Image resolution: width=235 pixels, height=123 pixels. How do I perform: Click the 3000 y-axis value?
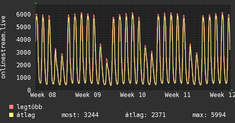tap(23, 52)
